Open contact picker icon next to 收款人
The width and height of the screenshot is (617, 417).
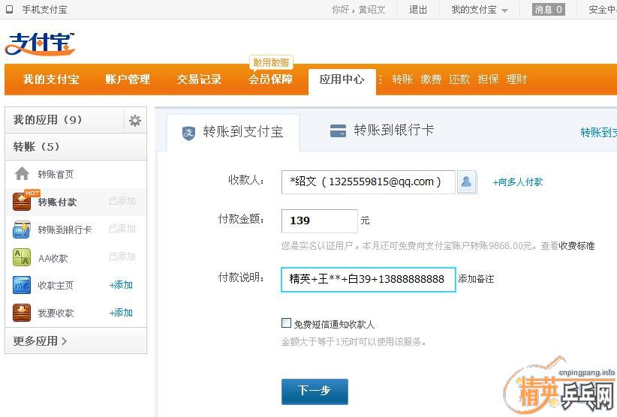pyautogui.click(x=467, y=182)
